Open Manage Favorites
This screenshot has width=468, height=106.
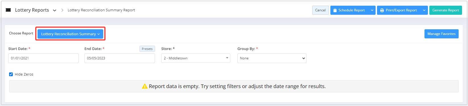point(441,34)
